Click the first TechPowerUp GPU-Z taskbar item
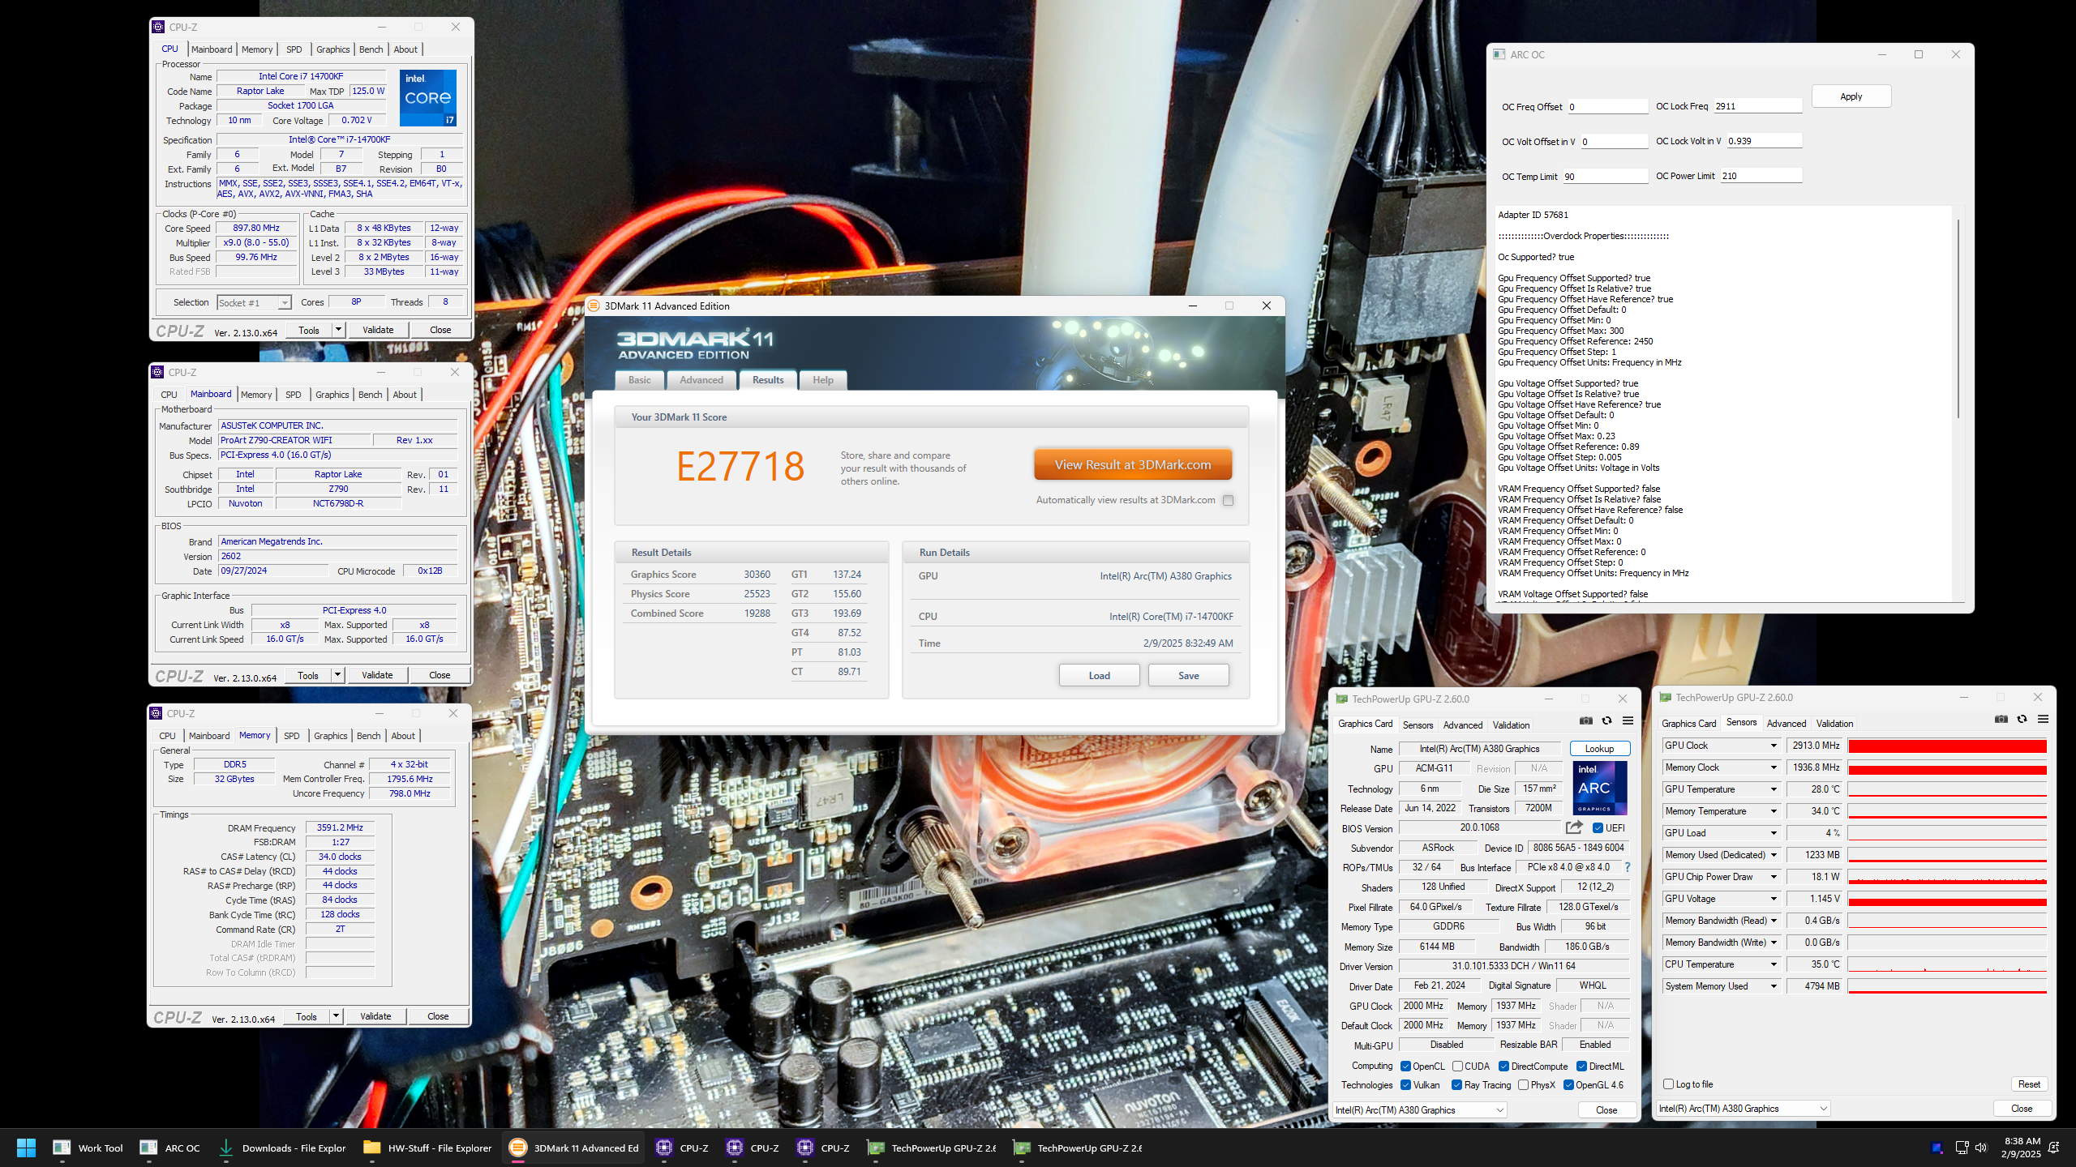 point(932,1148)
